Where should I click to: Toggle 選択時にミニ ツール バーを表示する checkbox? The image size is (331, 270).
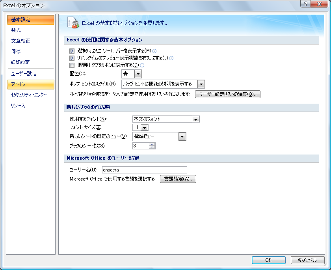(72, 51)
